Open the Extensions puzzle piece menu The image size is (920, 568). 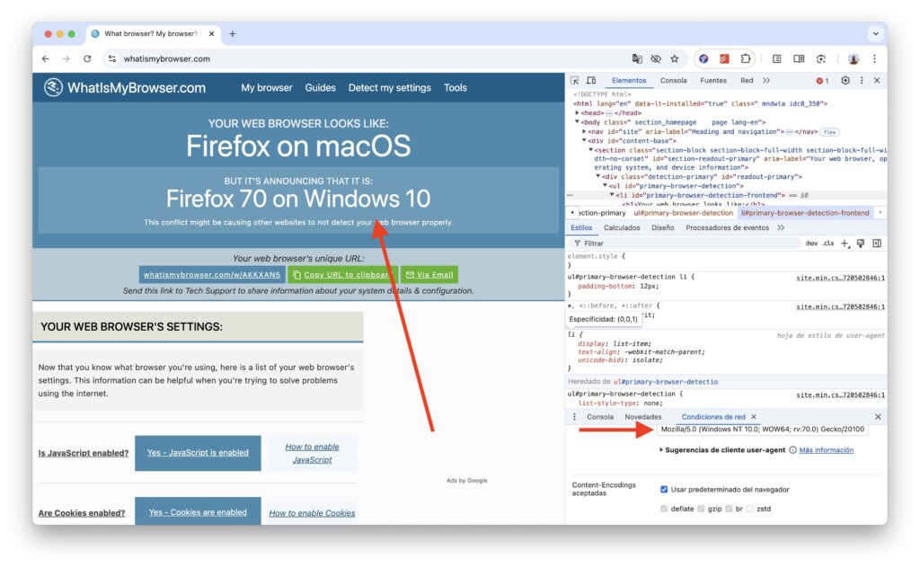click(745, 58)
